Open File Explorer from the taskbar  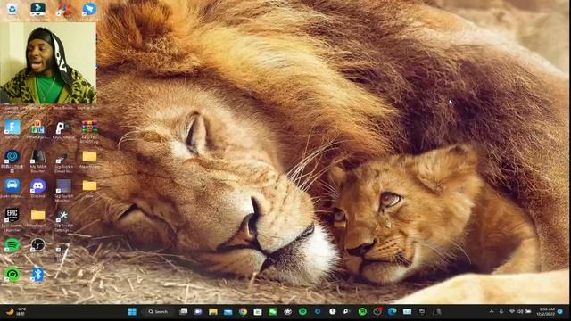point(213,311)
